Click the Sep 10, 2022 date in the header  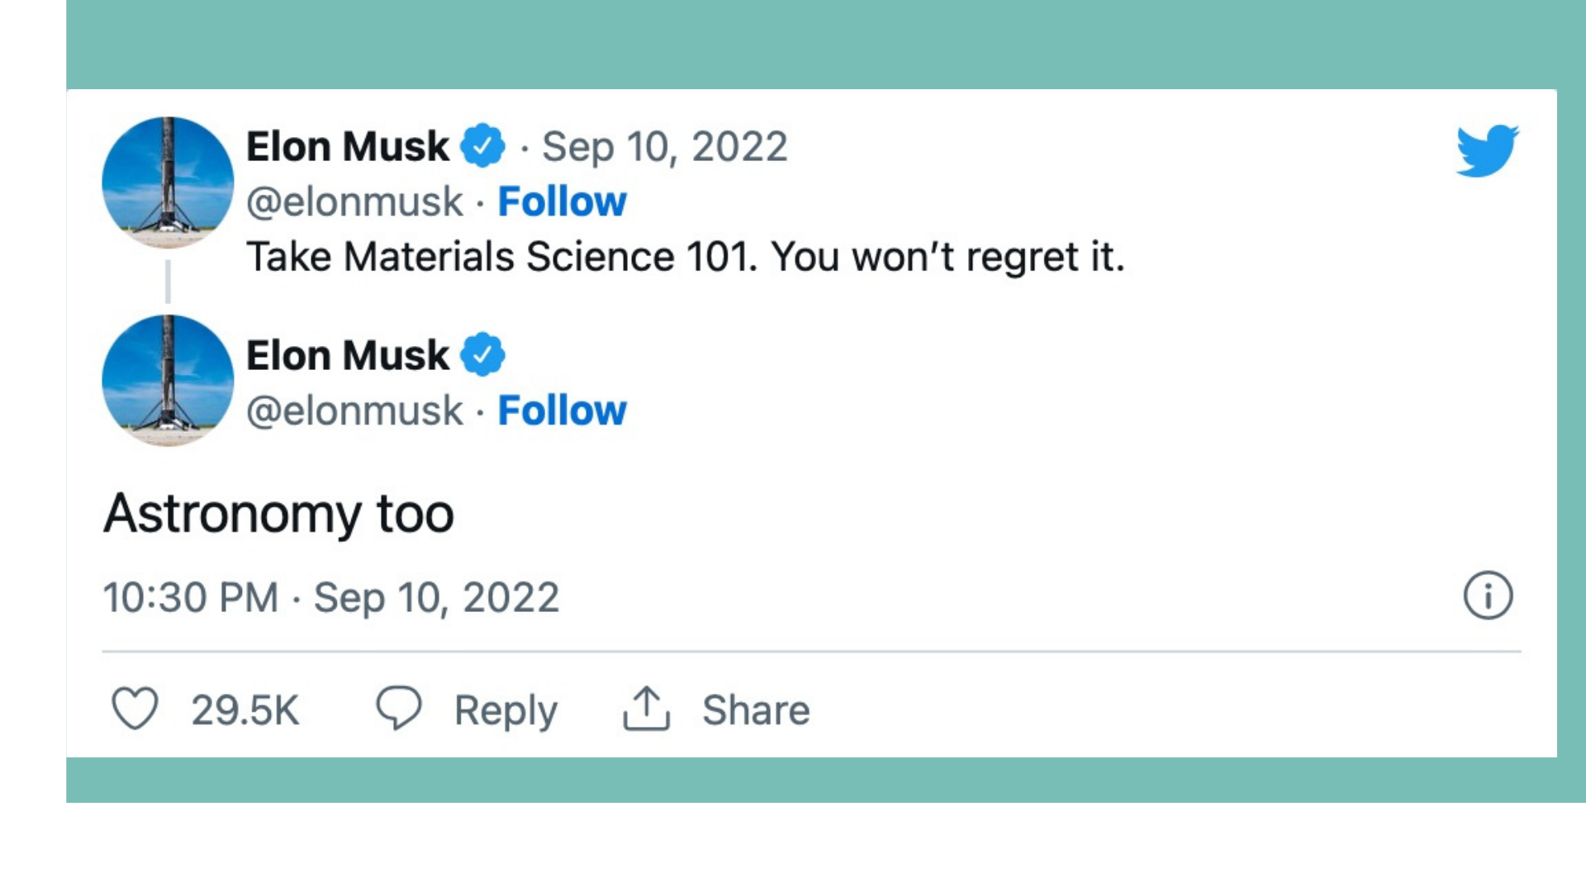[x=665, y=147]
